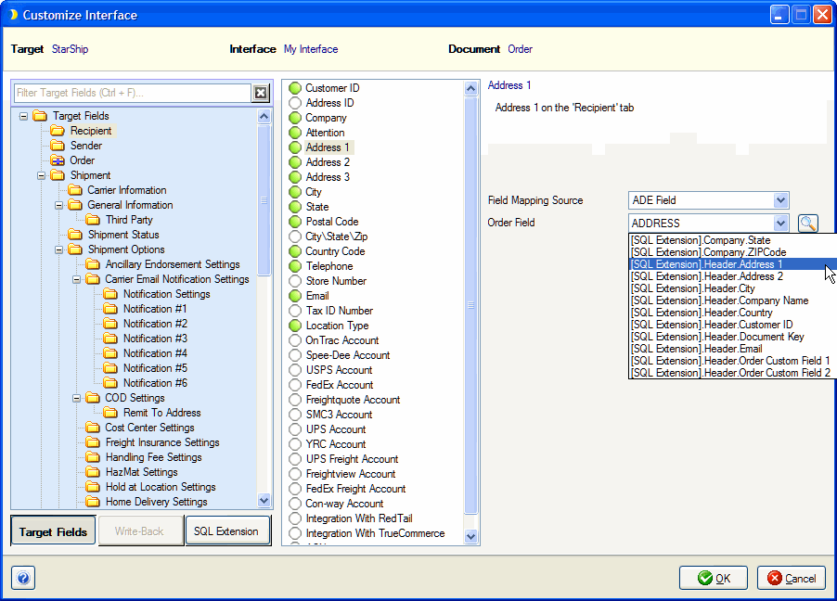Collapse the Target Fields root node

[23, 116]
